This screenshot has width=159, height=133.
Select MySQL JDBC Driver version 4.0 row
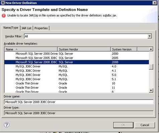click(76, 66)
